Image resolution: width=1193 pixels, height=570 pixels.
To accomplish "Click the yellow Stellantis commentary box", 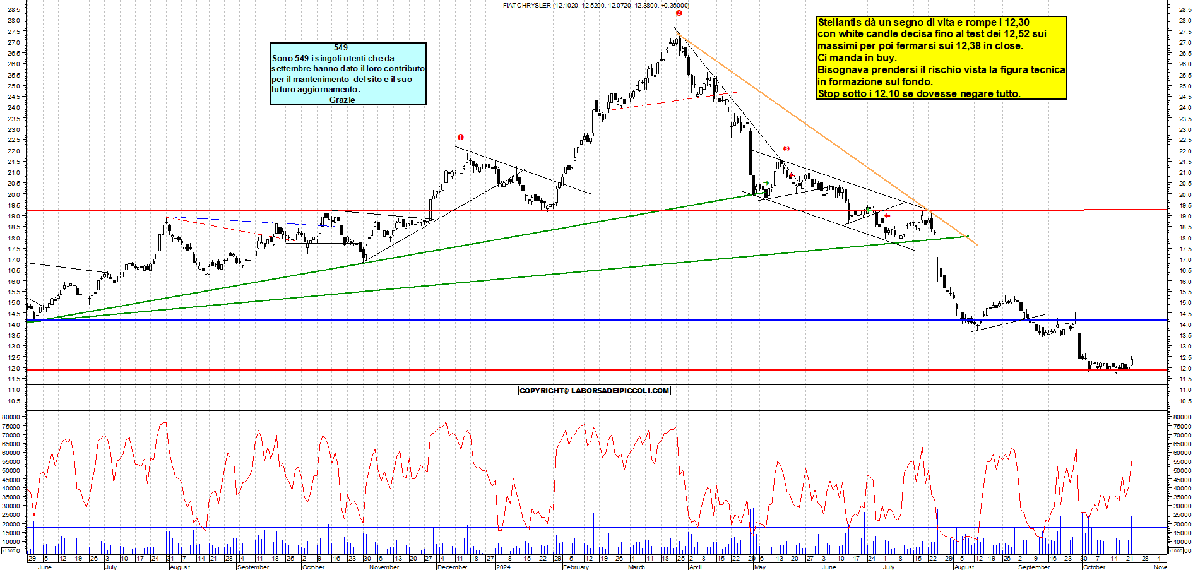I will click(941, 58).
